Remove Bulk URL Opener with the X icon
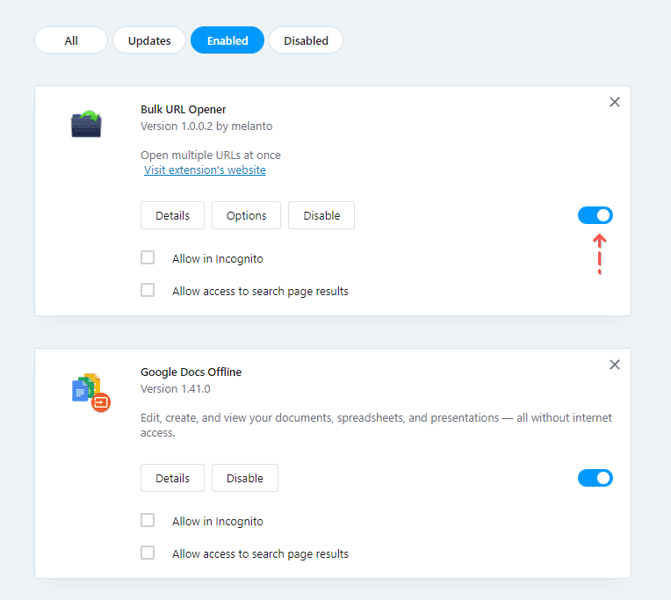This screenshot has width=671, height=600. click(x=615, y=102)
